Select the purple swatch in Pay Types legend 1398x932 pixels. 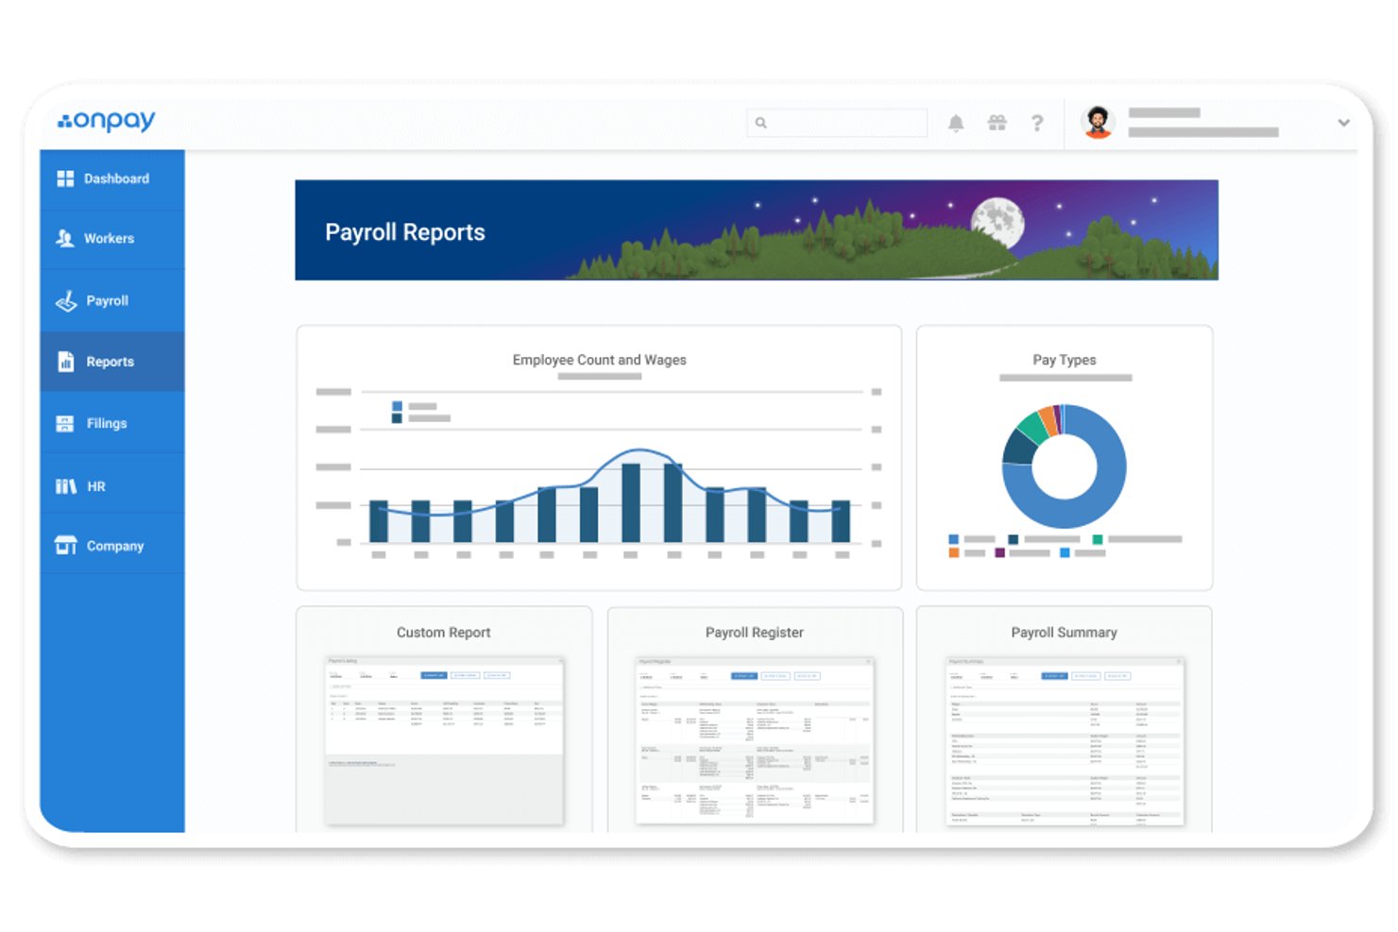[x=1000, y=552]
